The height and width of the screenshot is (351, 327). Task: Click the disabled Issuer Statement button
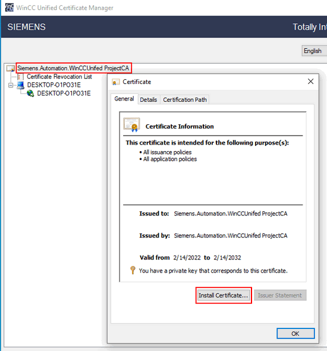280,296
